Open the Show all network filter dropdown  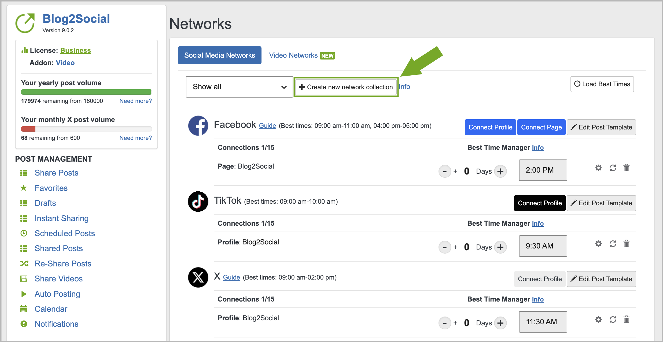tap(239, 87)
